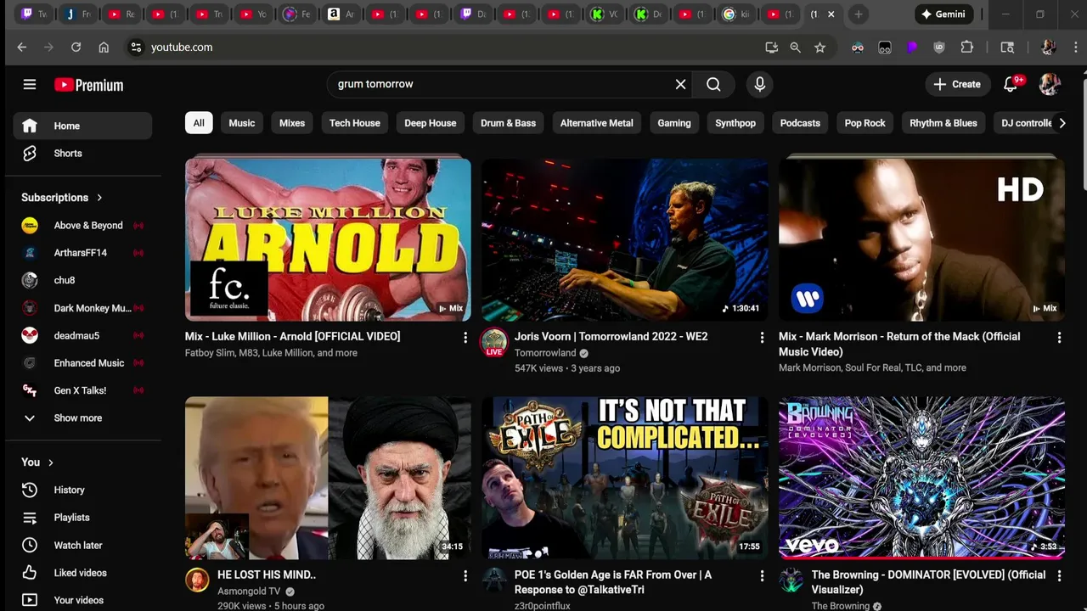
Task: Expand the You section arrow
Action: [x=50, y=462]
